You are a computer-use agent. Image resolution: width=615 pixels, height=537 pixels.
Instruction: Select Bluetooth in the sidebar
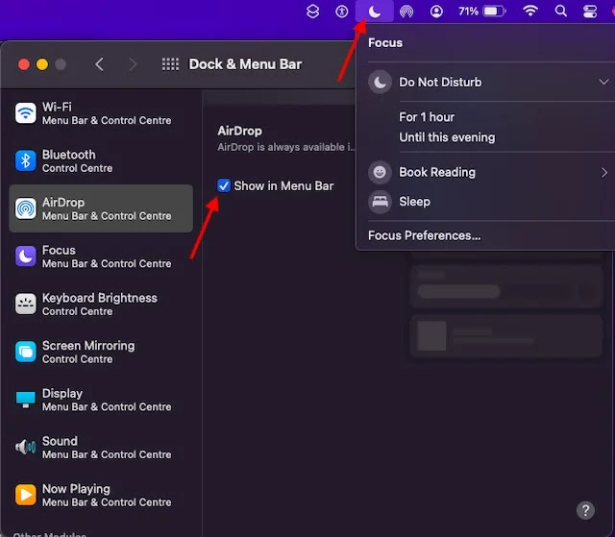pyautogui.click(x=101, y=161)
